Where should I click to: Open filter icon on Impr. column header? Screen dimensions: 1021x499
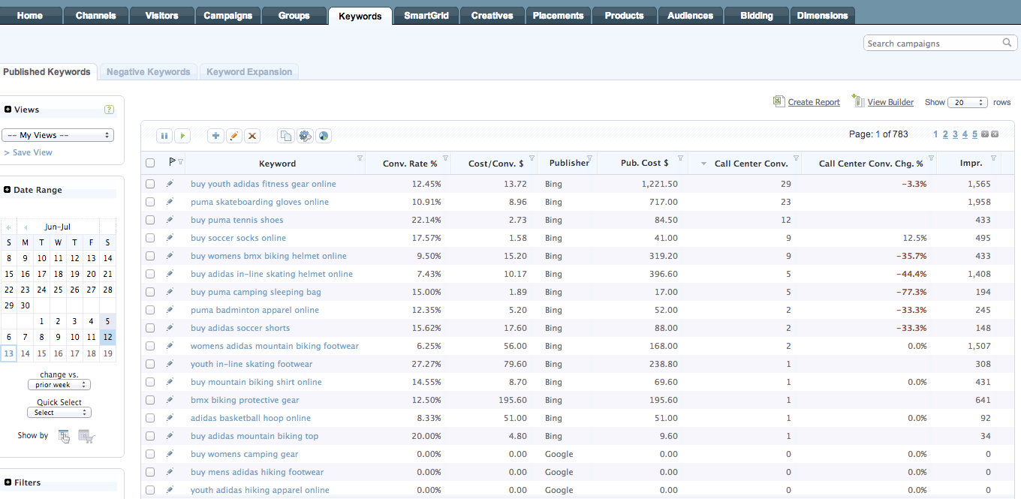pos(994,158)
